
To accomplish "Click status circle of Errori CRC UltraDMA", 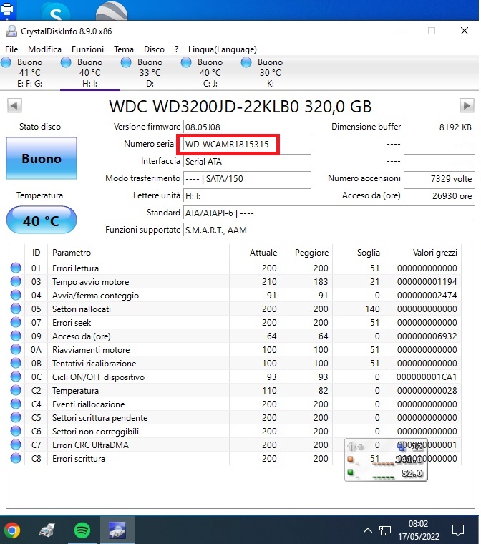I will pos(16,445).
